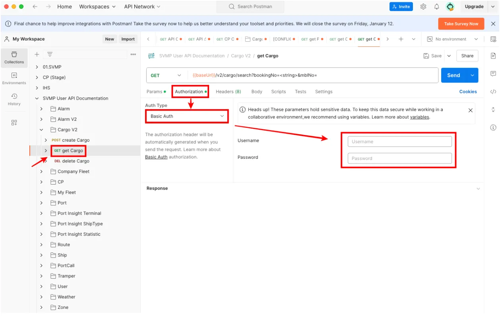Click the settings gear icon
This screenshot has width=500, height=316.
(x=423, y=7)
